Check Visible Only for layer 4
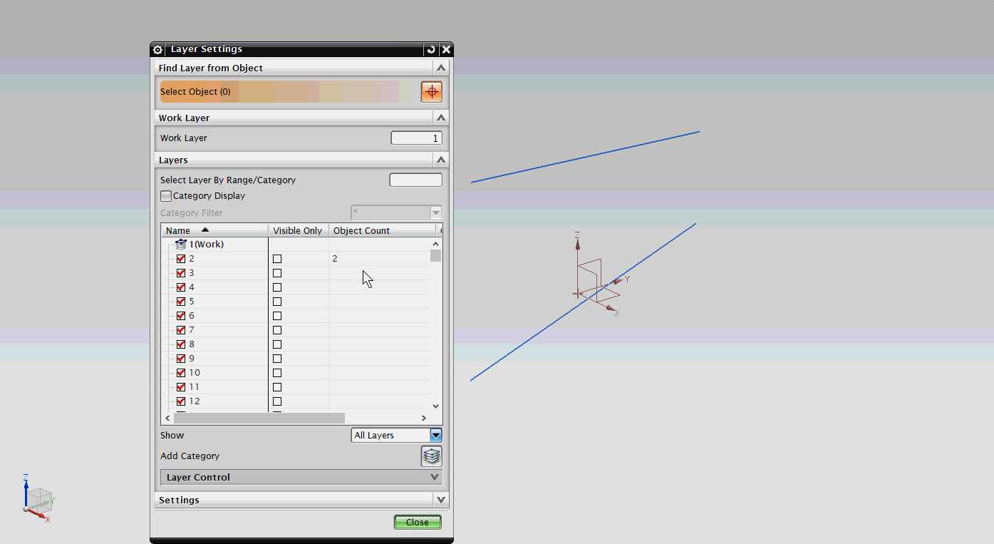 [x=277, y=287]
